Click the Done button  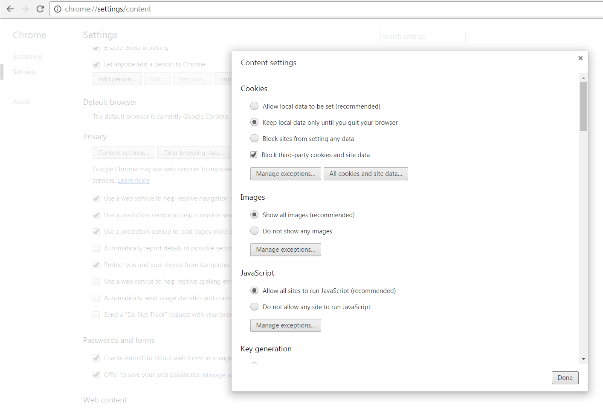565,378
